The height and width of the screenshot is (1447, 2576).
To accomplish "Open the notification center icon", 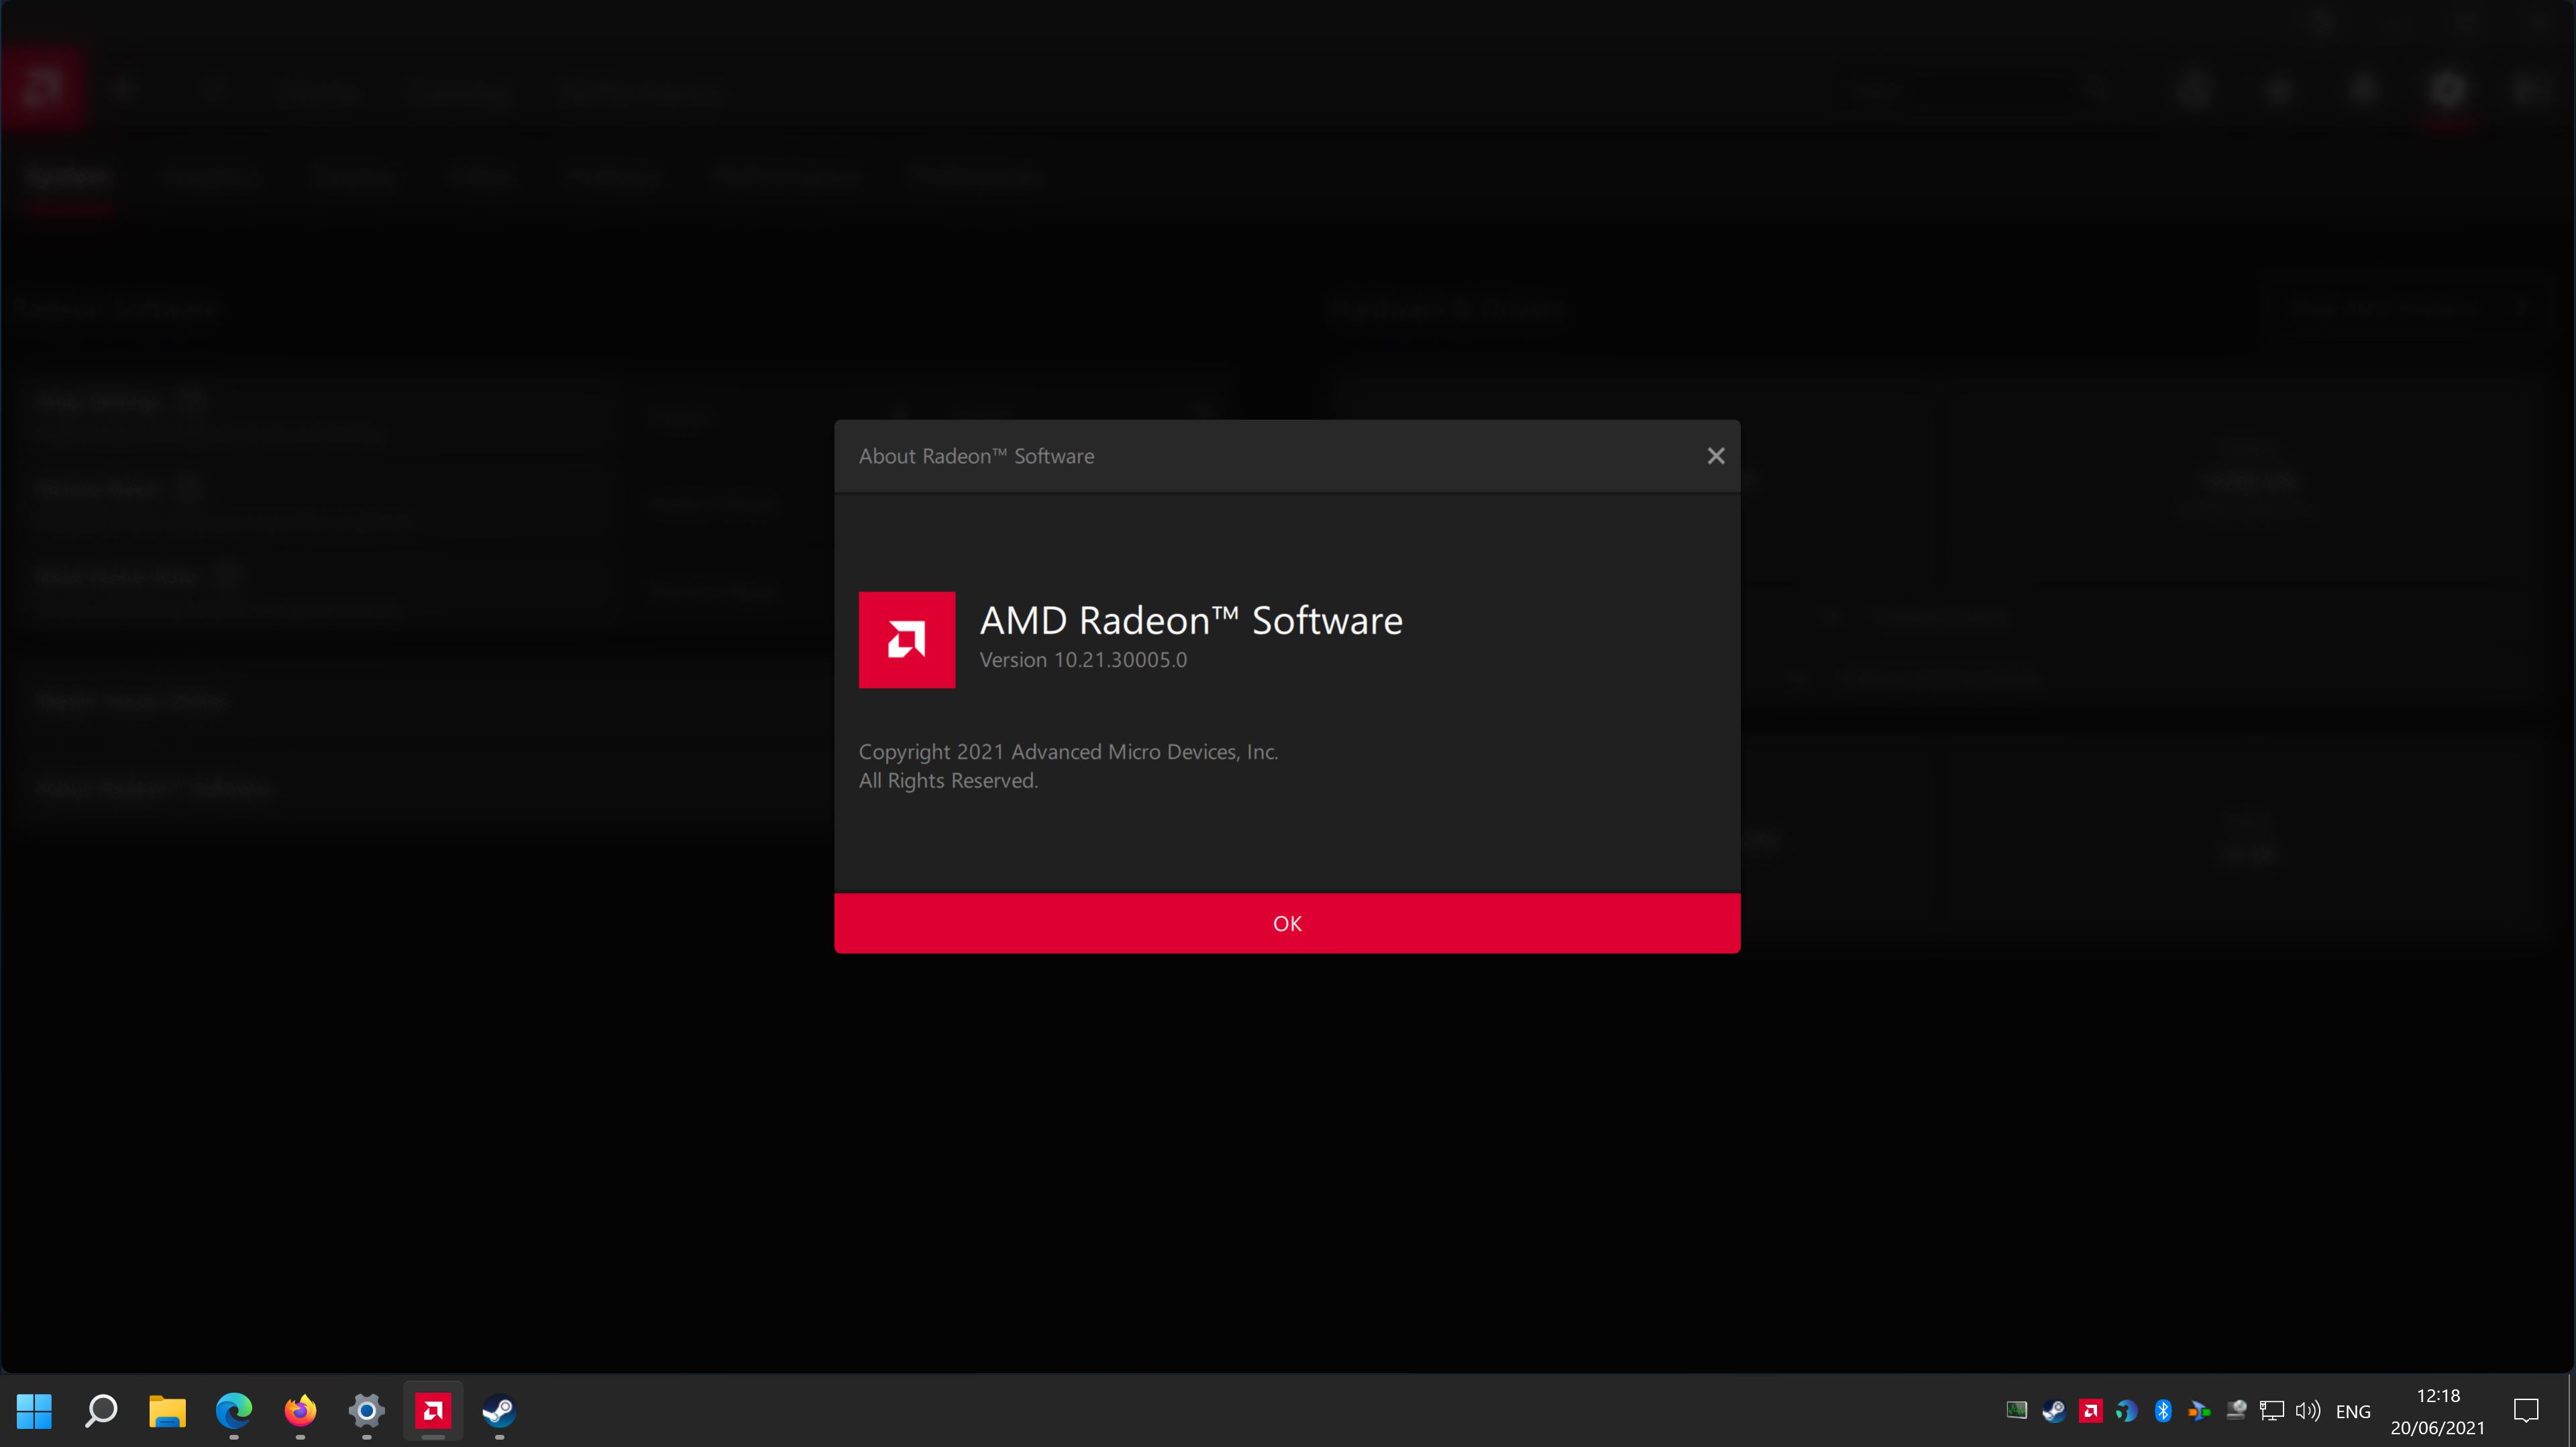I will pos(2526,1410).
